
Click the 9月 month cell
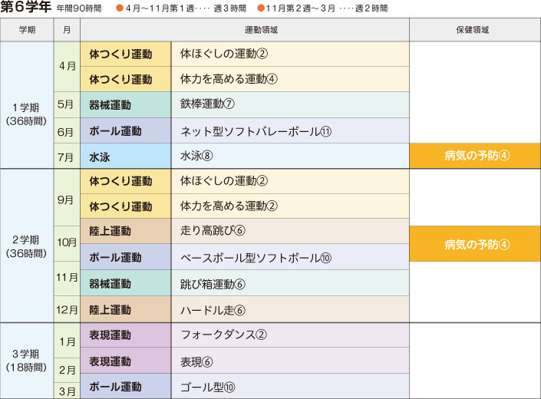click(x=67, y=198)
